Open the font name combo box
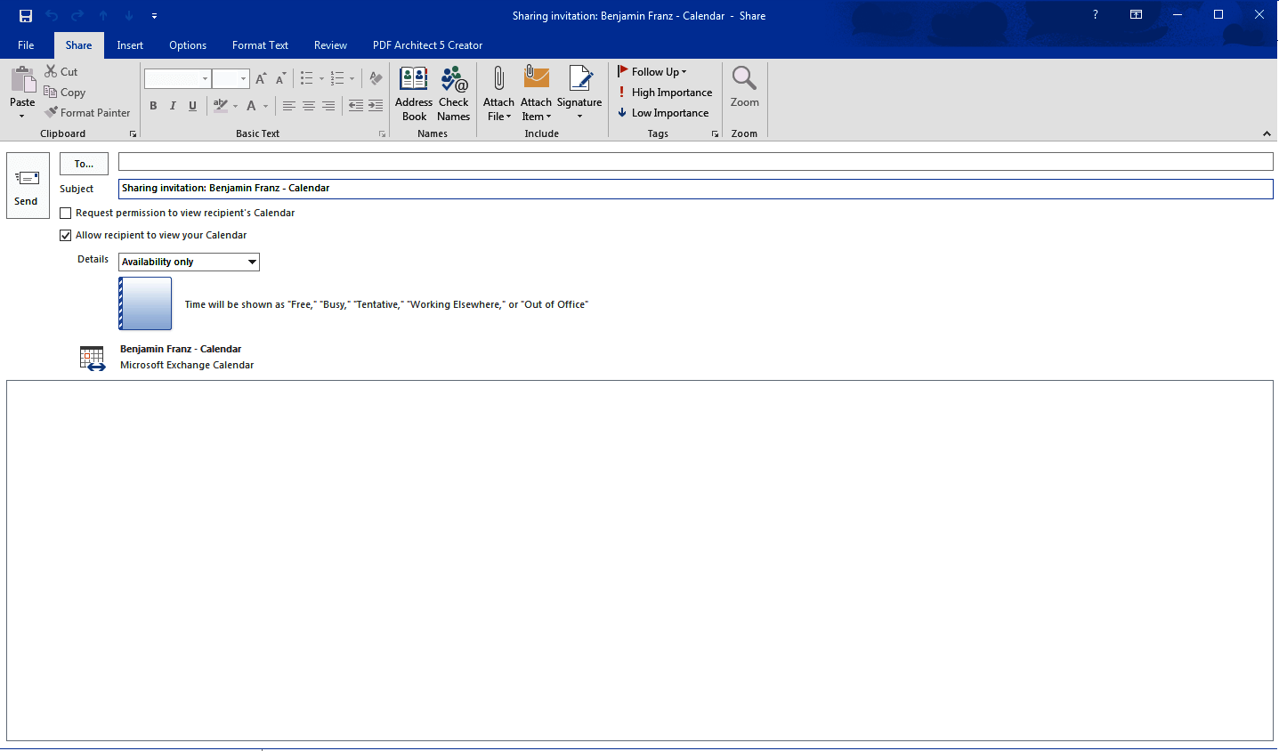The image size is (1279, 751). pos(178,78)
